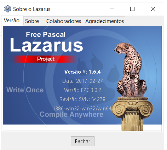Switch to the Versão tab
167x150 pixels.
12,21
